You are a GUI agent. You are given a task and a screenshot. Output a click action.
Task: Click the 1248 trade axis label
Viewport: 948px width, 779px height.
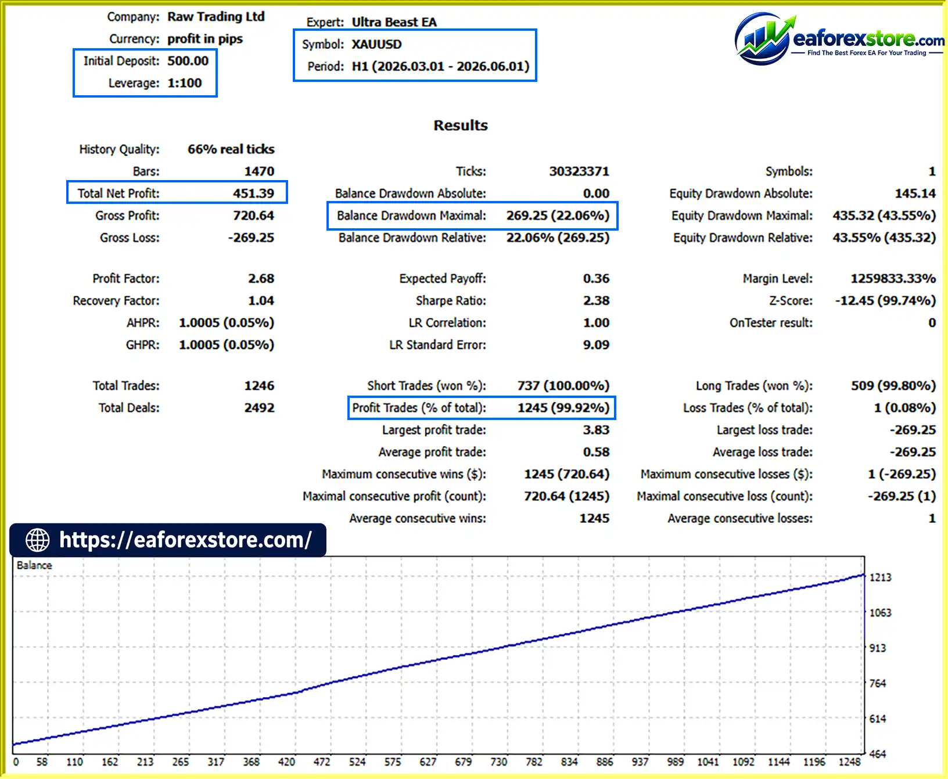tap(850, 762)
